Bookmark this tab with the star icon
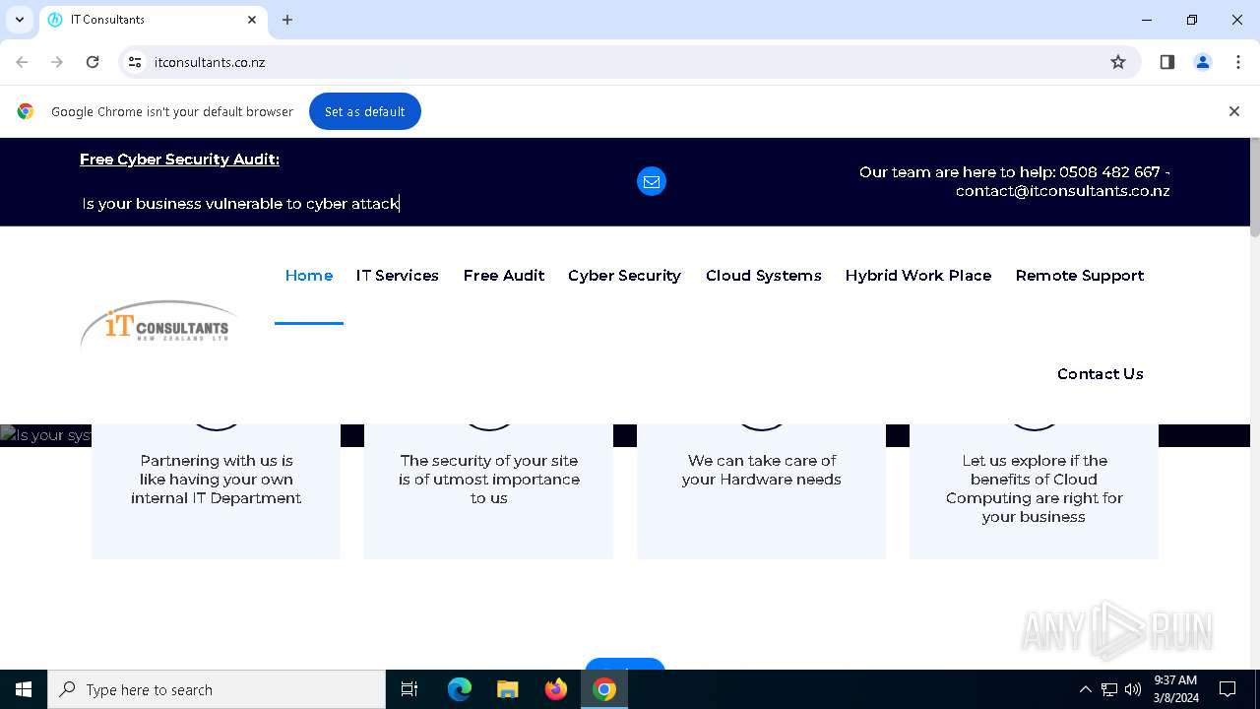 (1118, 62)
